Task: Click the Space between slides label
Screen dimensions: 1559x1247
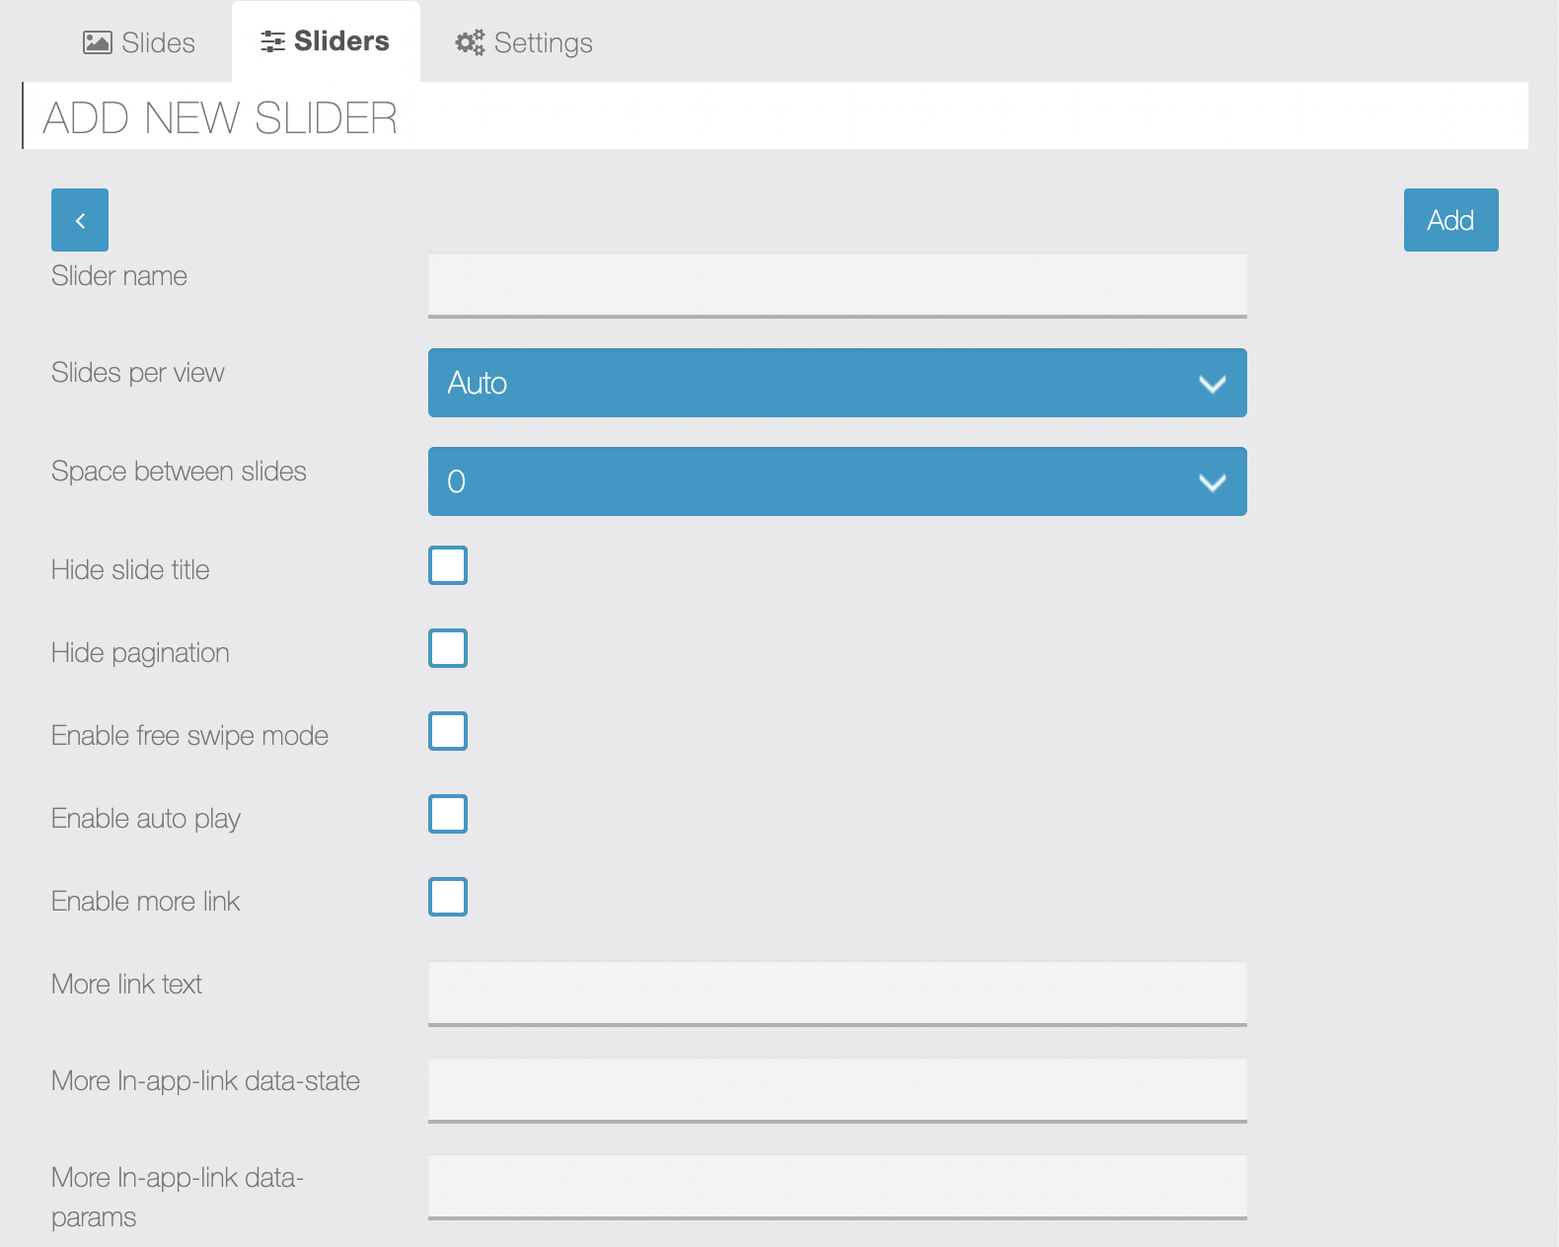Action: tap(179, 472)
